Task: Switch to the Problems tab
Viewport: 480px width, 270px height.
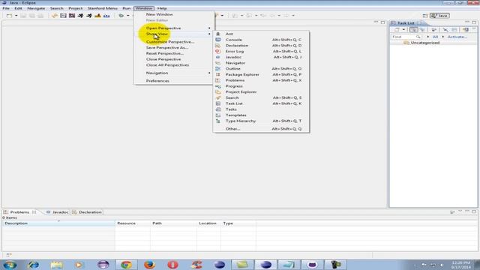Action: click(19, 212)
